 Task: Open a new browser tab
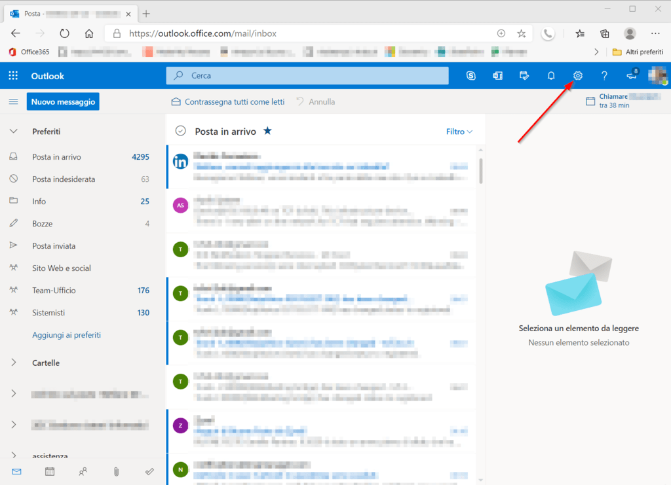[146, 14]
